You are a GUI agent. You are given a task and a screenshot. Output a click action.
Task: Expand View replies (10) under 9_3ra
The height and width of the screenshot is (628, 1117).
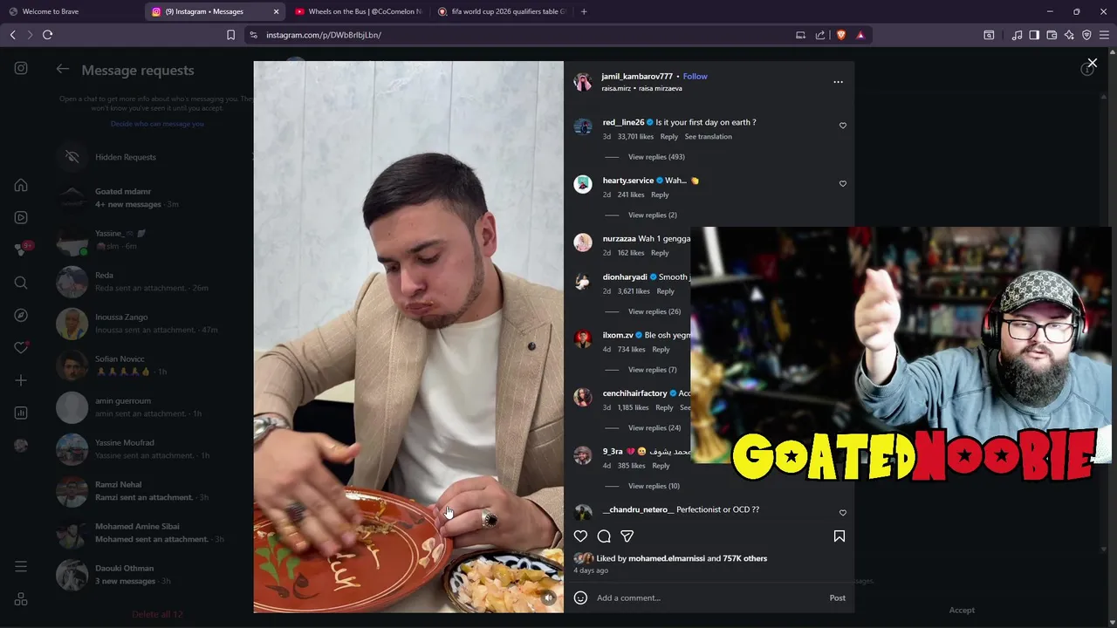click(x=654, y=486)
